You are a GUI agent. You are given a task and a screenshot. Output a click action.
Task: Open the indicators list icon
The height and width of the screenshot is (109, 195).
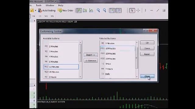32,11
